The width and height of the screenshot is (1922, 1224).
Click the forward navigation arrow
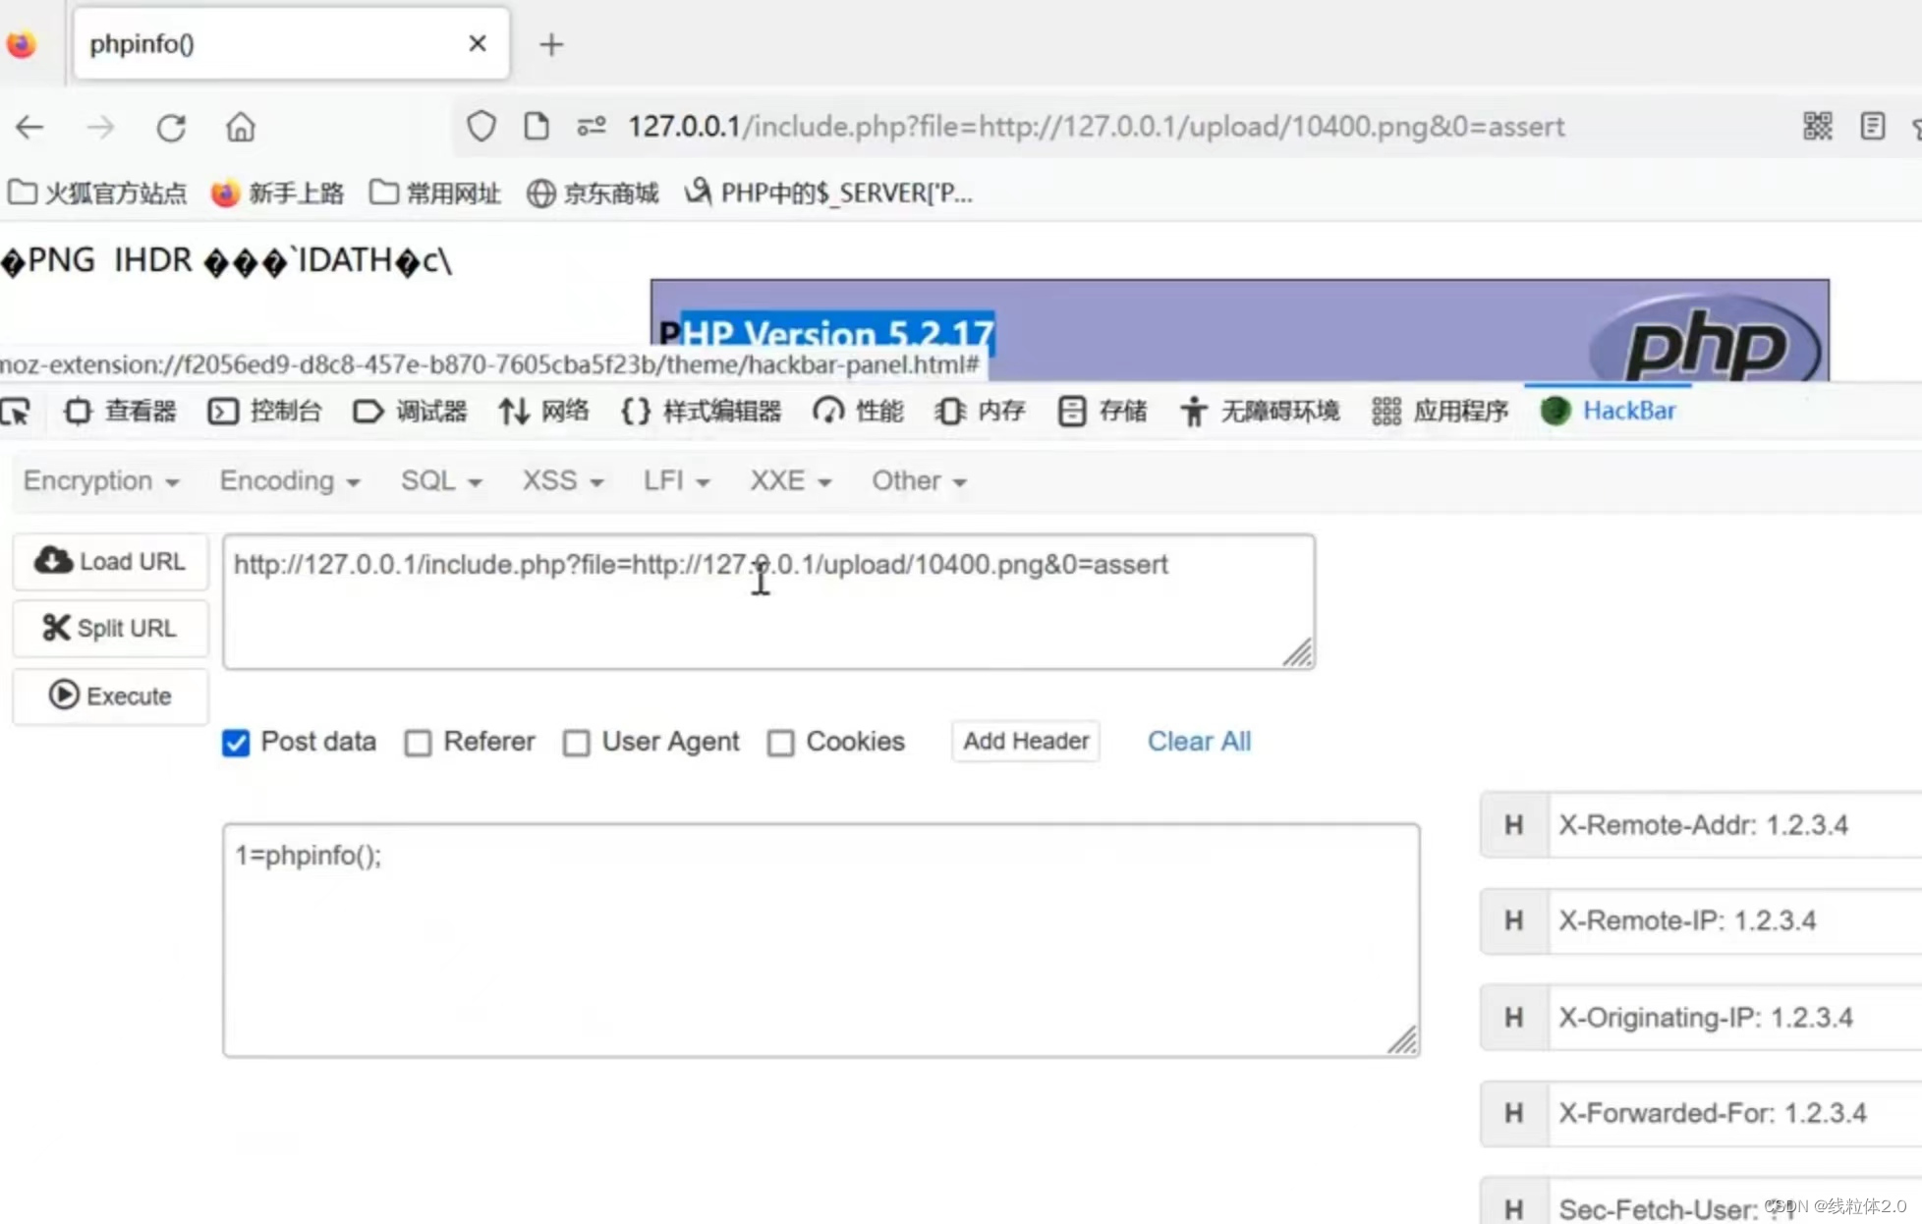pos(100,128)
